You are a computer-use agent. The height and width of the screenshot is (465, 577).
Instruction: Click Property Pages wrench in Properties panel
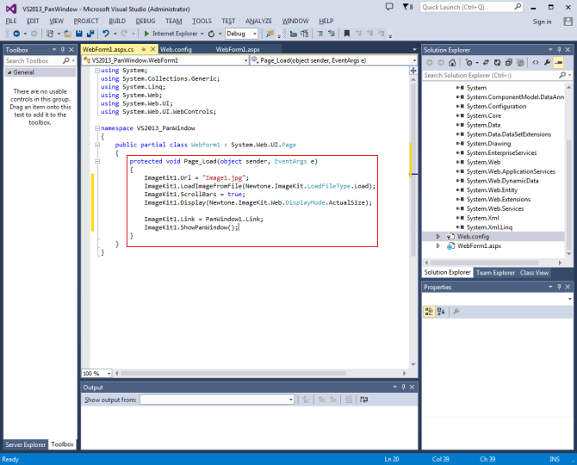click(x=456, y=312)
